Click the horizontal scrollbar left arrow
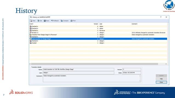This screenshot has width=175, height=98. point(30,64)
